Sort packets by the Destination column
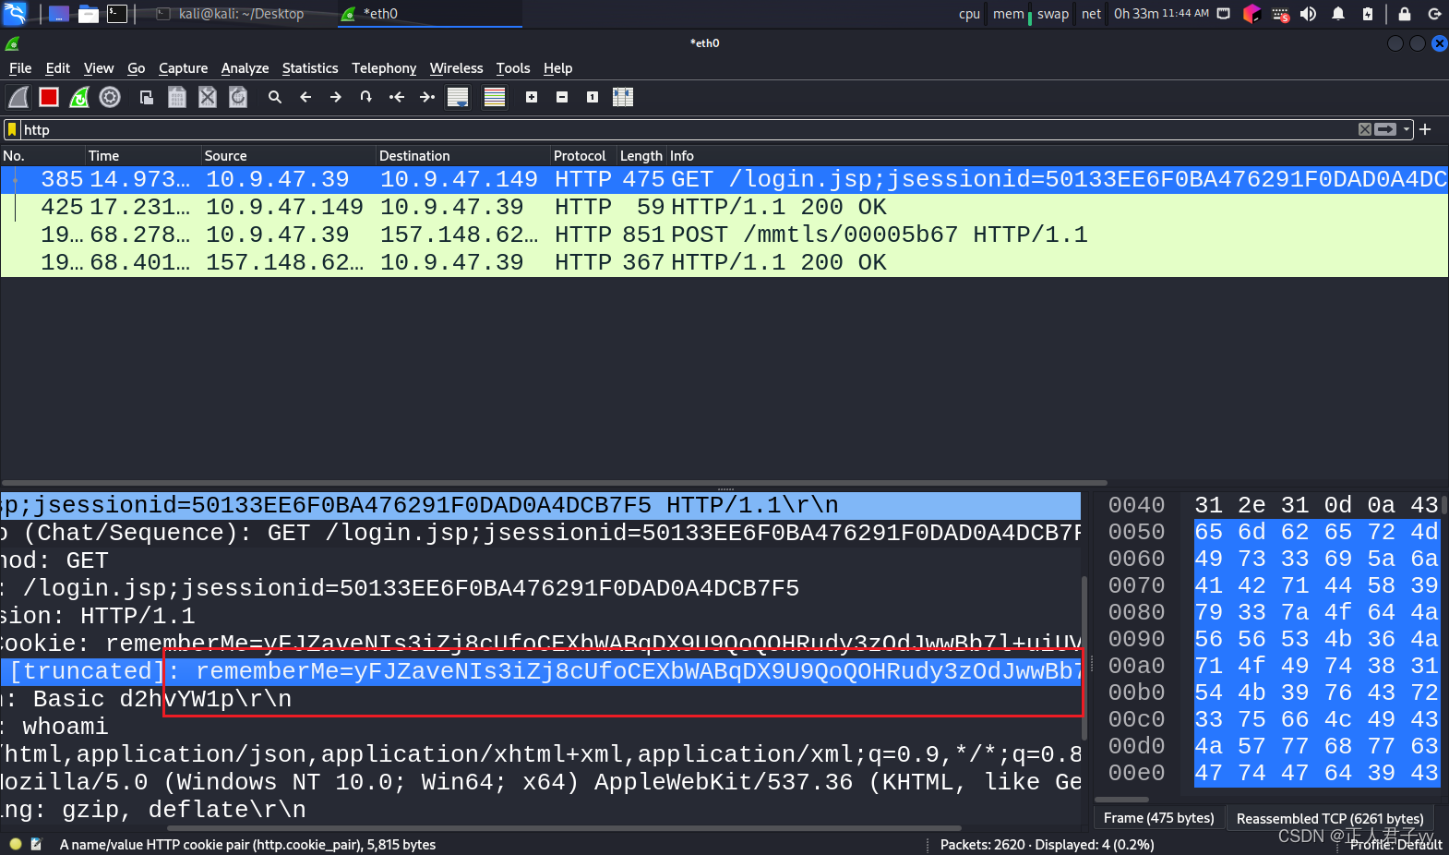Screen dimensions: 1449x855 [x=463, y=156]
